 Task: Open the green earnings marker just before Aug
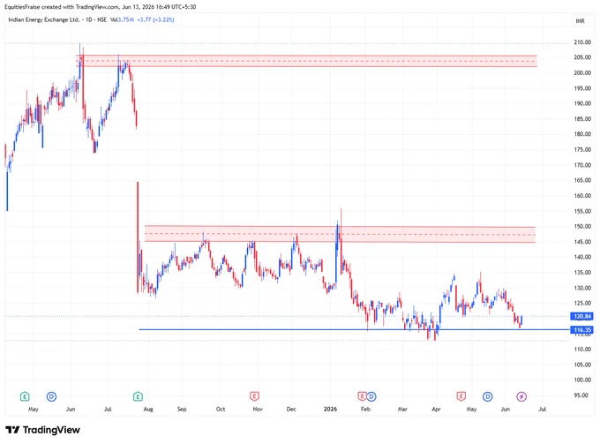pyautogui.click(x=138, y=396)
